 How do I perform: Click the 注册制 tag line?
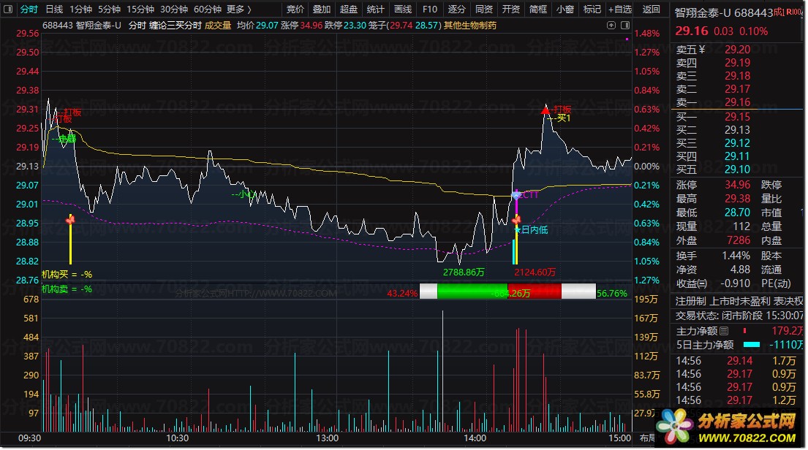point(739,301)
